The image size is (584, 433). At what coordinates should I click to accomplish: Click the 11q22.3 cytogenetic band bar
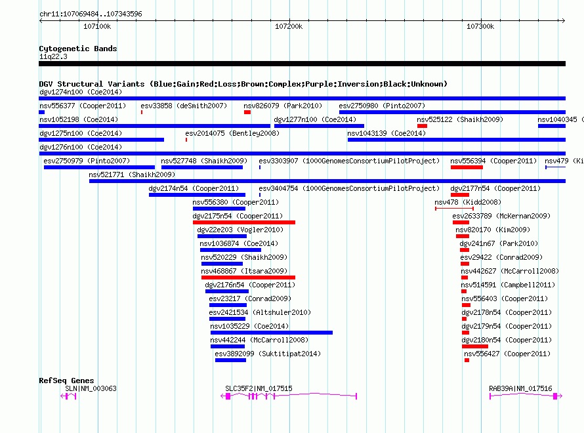point(302,64)
